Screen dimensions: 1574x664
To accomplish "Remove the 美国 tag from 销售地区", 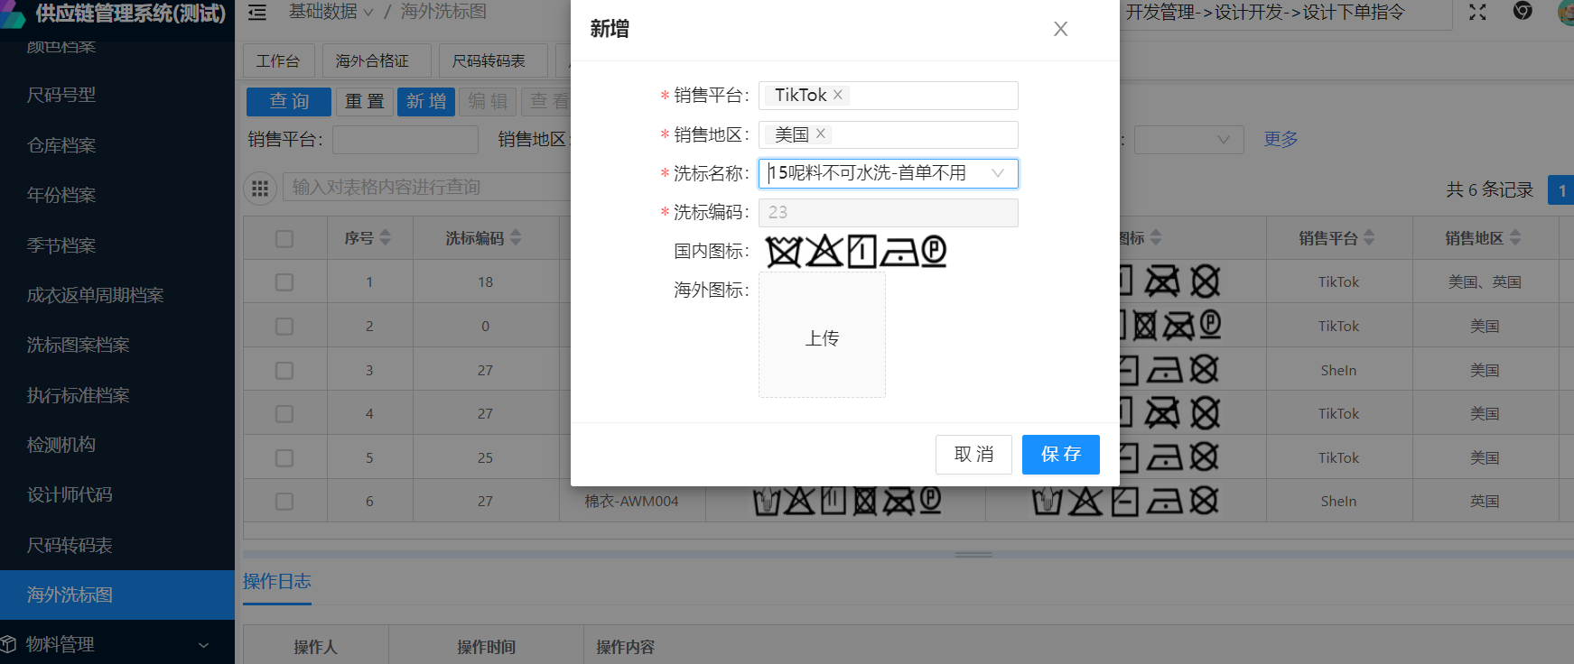I will tap(821, 134).
